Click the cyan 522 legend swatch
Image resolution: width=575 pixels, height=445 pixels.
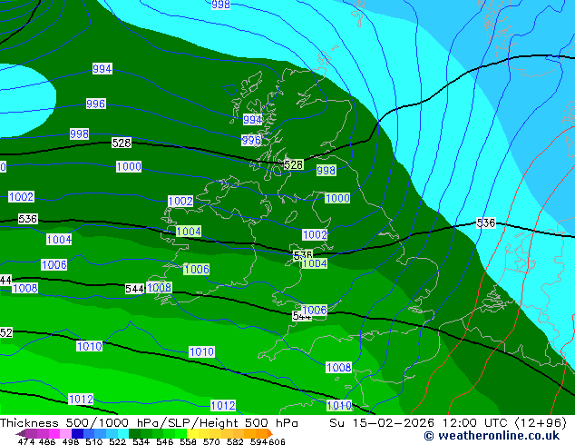point(123,433)
